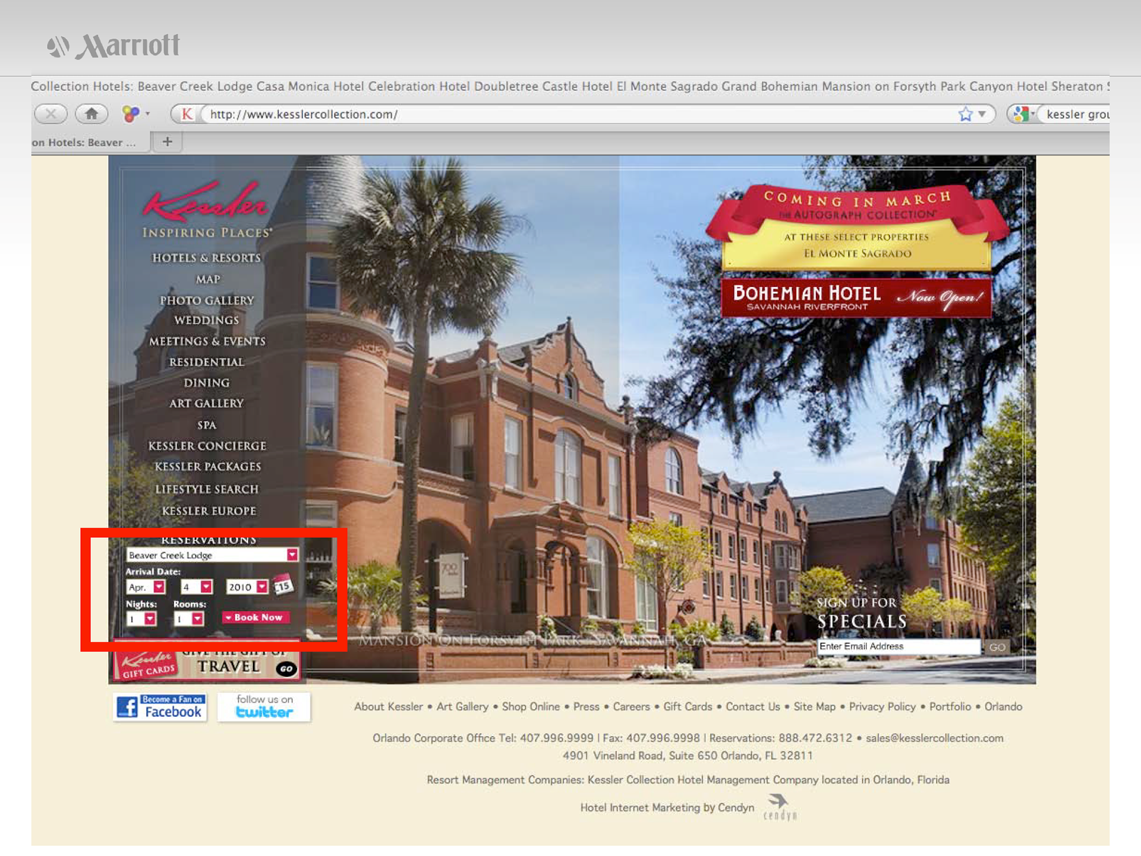Click the follow us on Twitter badge
This screenshot has width=1141, height=856.
[264, 706]
